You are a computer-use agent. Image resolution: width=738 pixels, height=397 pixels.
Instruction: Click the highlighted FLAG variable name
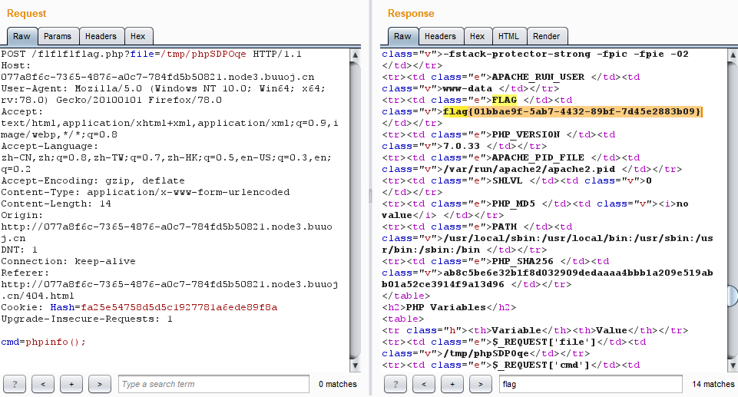click(x=504, y=100)
